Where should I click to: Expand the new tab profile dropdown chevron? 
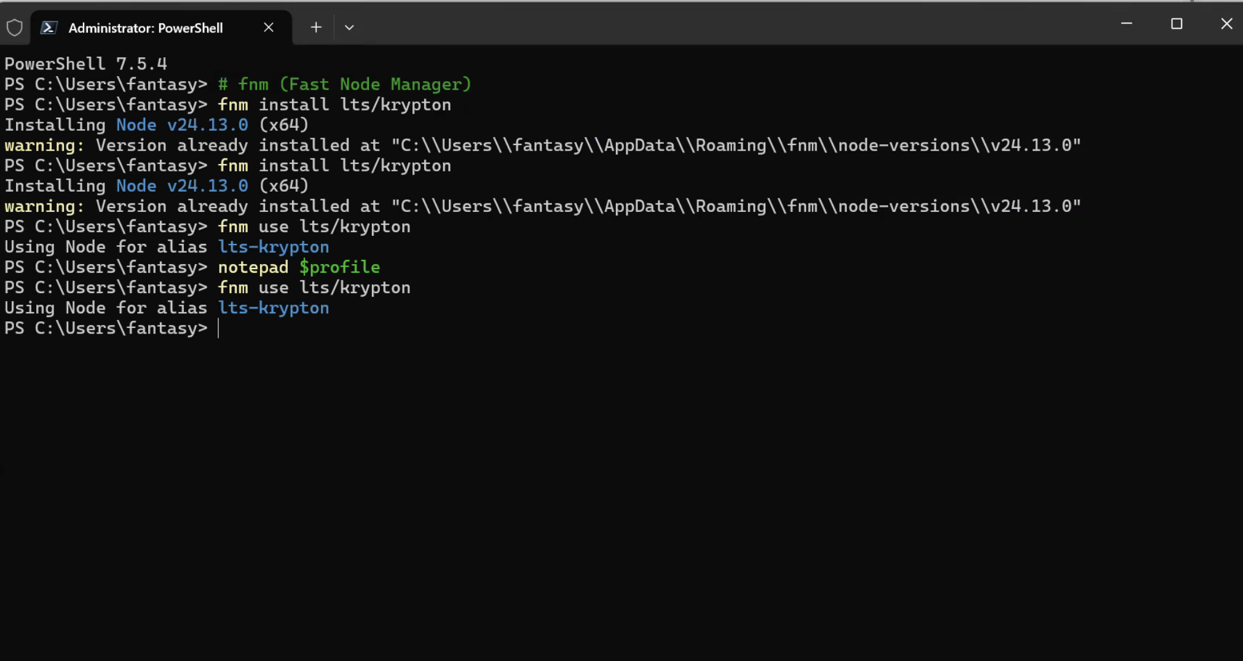(x=349, y=28)
